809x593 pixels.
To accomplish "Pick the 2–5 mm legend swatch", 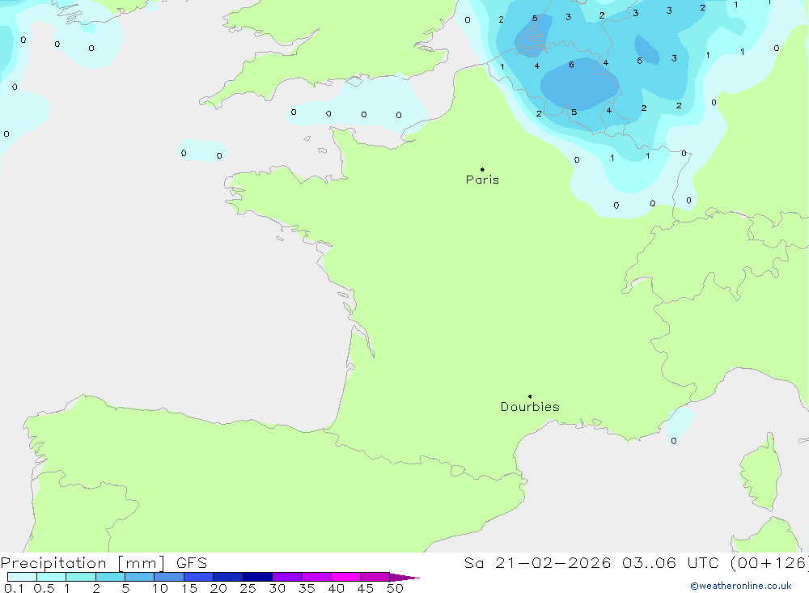I will [x=110, y=577].
